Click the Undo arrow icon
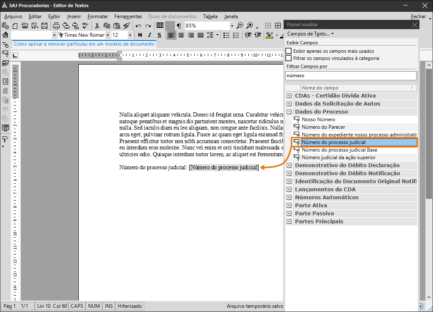Screen dimensions: 433x312 coord(138,26)
